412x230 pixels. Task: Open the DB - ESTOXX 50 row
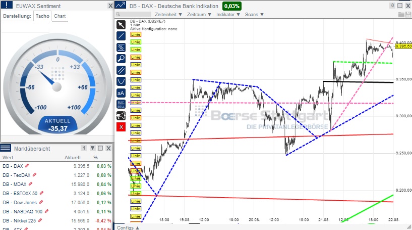[56, 193]
